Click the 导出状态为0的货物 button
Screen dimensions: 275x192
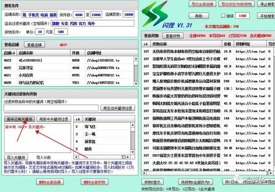[236, 4]
